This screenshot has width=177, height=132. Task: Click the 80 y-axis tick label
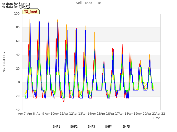coord(18,28)
